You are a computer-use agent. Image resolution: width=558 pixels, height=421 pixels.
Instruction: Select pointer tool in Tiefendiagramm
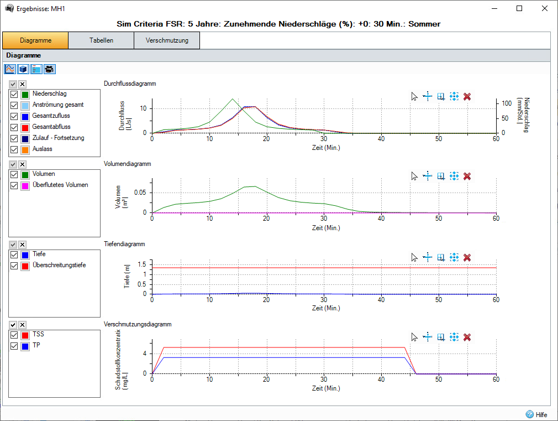coord(414,257)
